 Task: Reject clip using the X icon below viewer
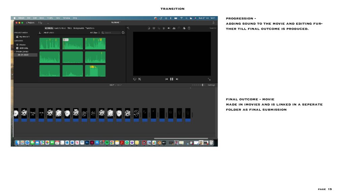tap(140, 79)
